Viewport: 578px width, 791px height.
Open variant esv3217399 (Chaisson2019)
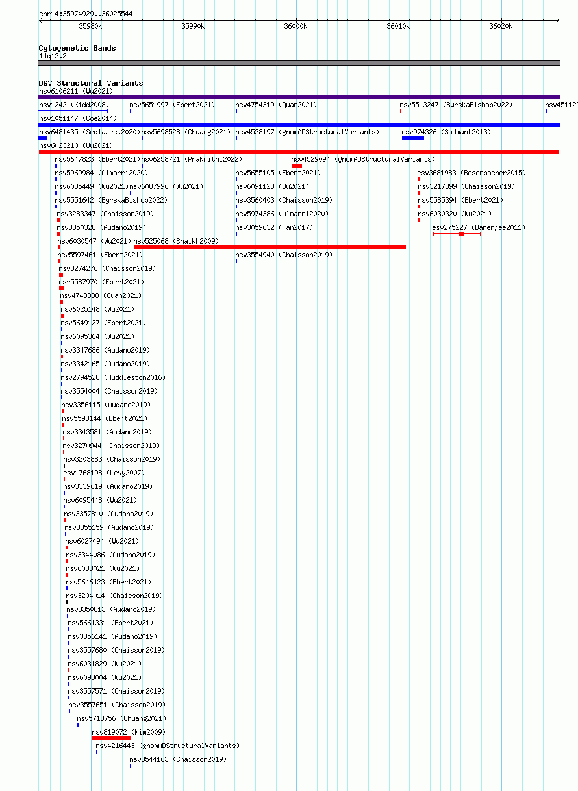(x=466, y=186)
